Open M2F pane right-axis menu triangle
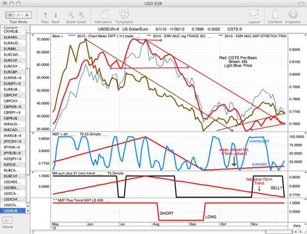 pos(305,134)
